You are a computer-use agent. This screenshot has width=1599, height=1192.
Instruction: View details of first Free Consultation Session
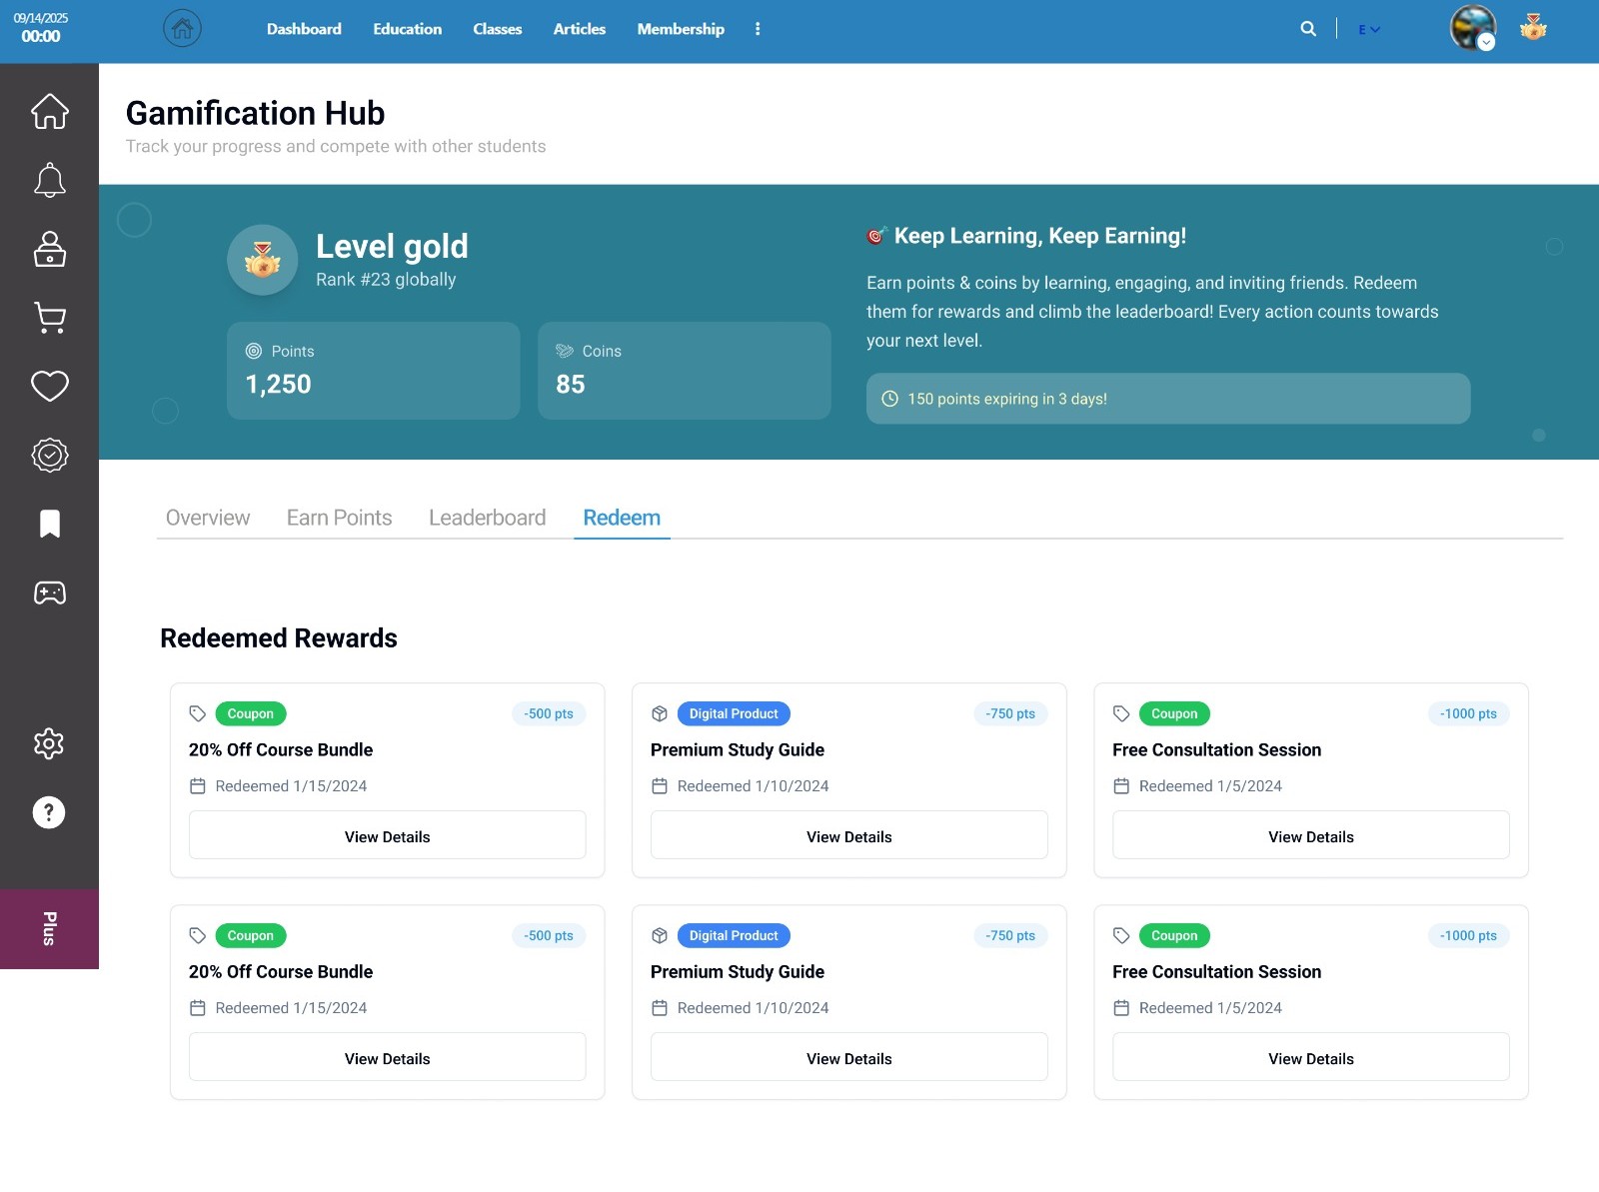[x=1310, y=836]
